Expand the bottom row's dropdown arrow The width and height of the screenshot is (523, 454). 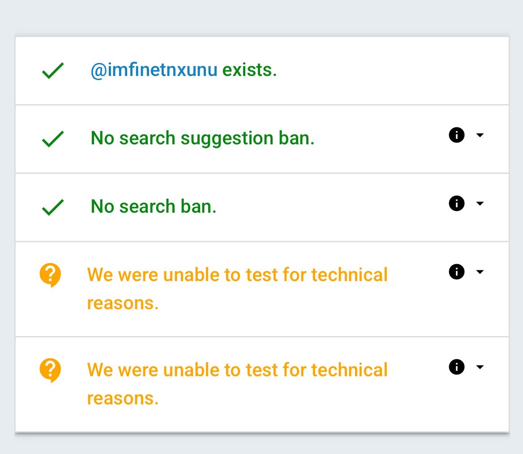(x=480, y=367)
